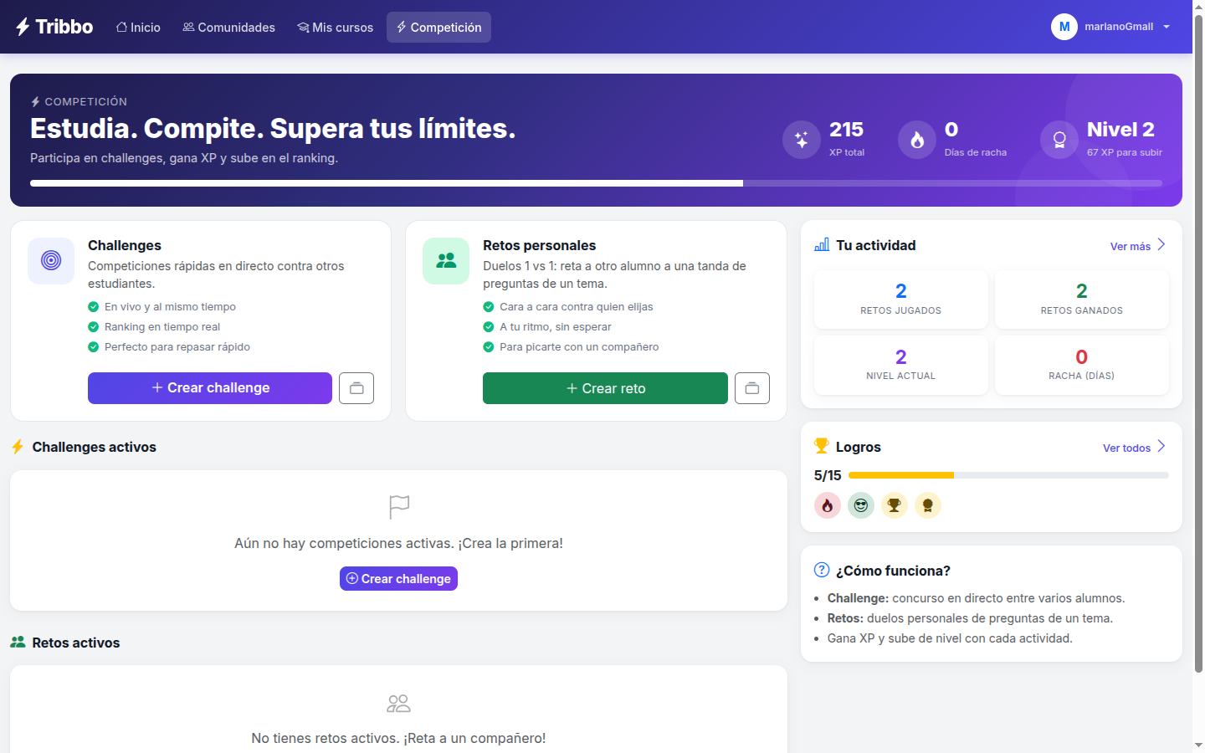Click the page vertical scrollbar

pos(1198,343)
